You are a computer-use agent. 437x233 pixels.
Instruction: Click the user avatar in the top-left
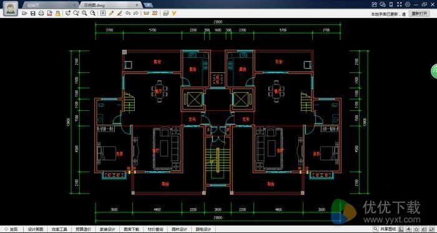pyautogui.click(x=11, y=9)
